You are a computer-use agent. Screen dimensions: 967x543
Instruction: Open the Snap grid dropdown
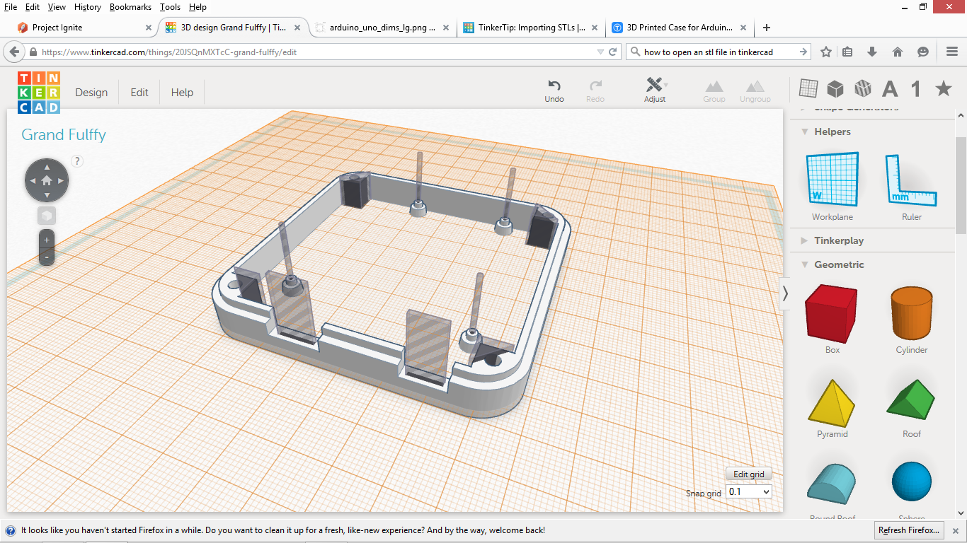tap(748, 491)
